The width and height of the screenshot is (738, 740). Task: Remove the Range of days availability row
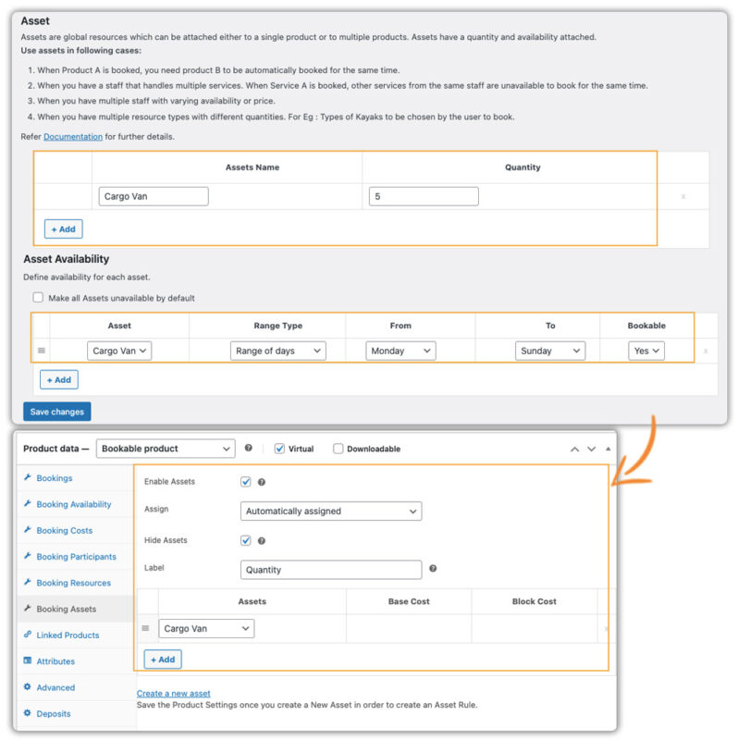point(706,351)
